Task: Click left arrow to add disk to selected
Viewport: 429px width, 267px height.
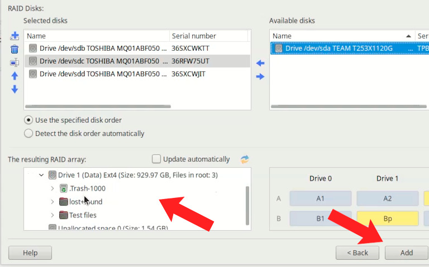Action: coord(260,64)
